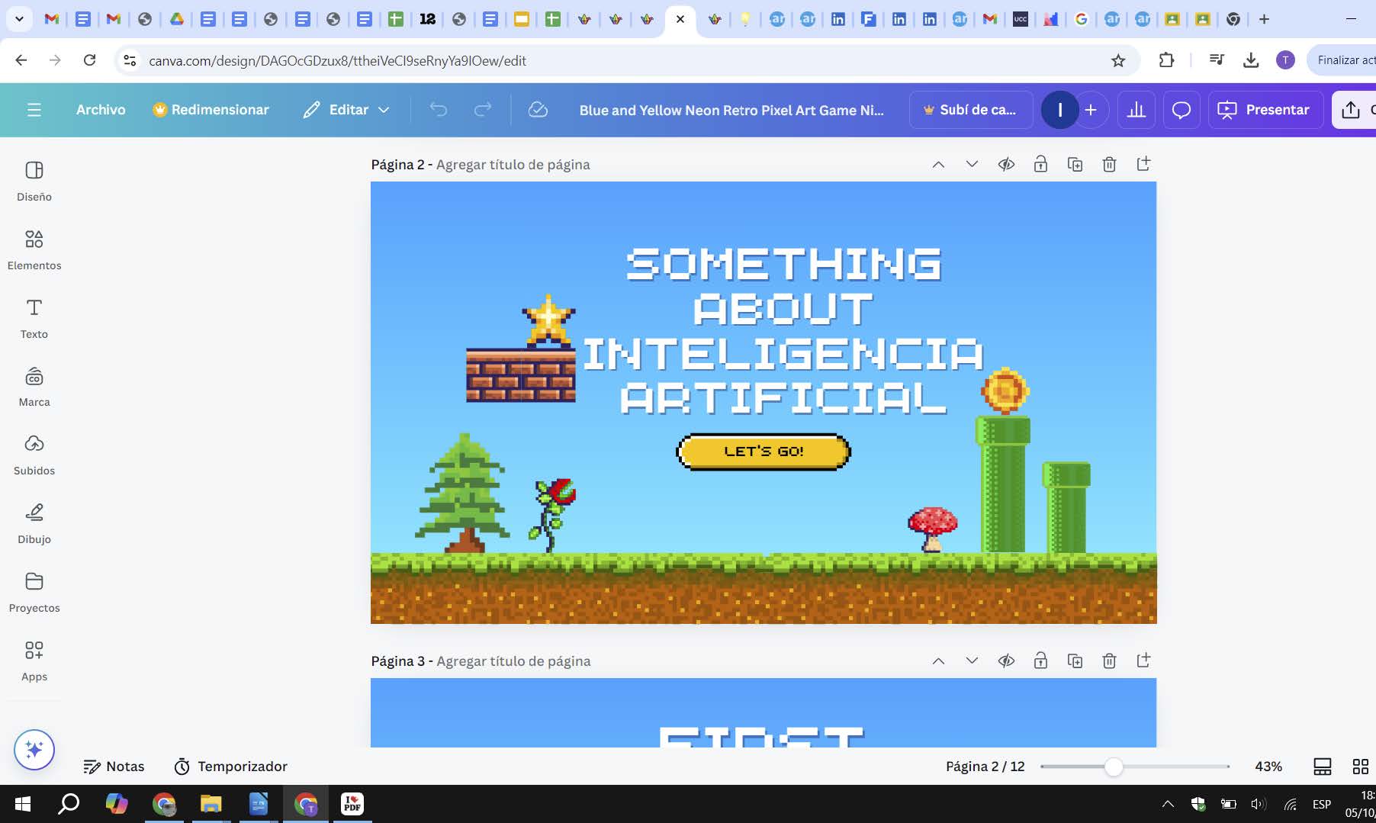Open the Archivo menu
This screenshot has width=1376, height=823.
click(101, 110)
